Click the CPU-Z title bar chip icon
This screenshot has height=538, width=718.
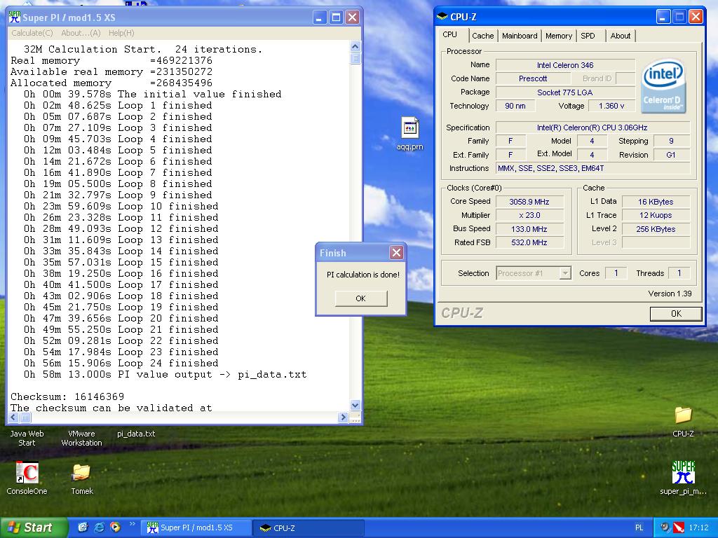(x=442, y=17)
